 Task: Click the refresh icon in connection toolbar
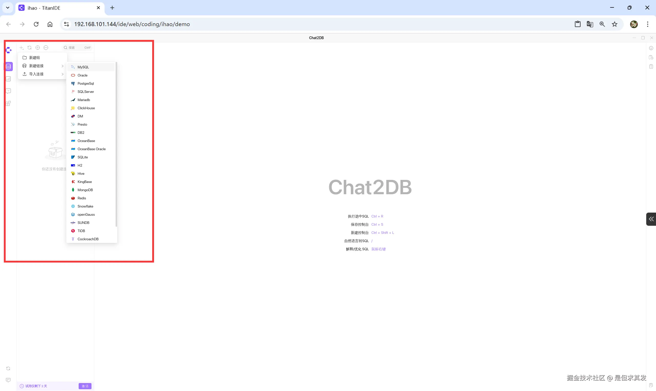29,48
